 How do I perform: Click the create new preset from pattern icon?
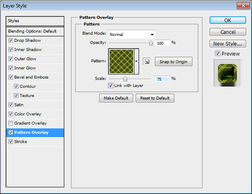(x=146, y=61)
